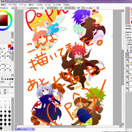
Task: Hide the selected top layer via eye
Action: pyautogui.click(x=127, y=54)
